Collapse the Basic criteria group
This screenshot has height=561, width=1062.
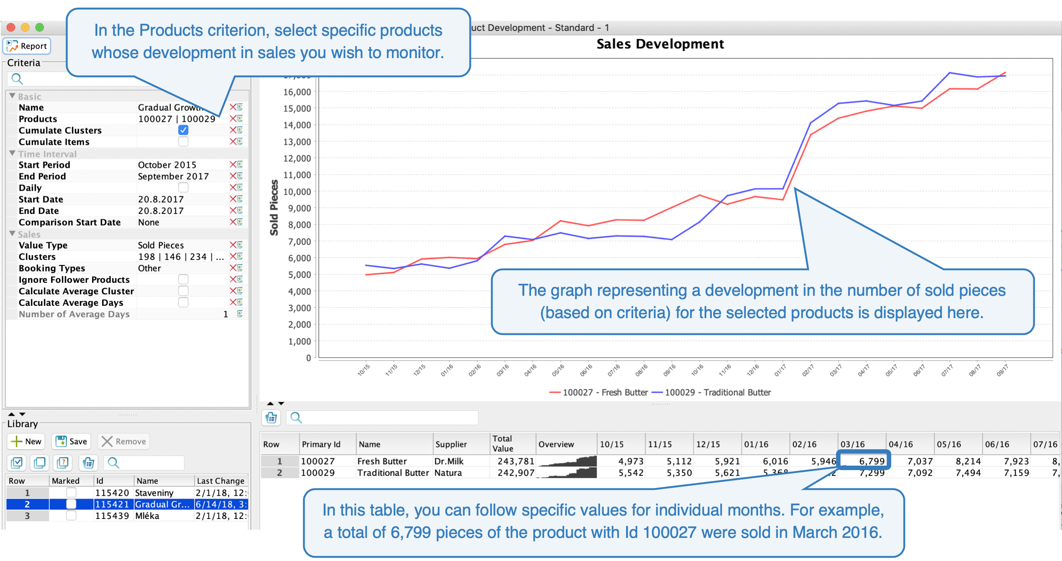pos(12,96)
